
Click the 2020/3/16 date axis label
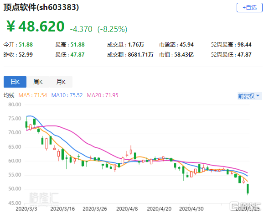(62, 209)
